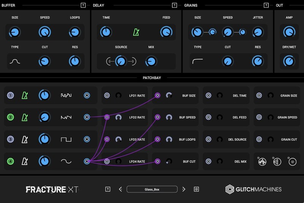This screenshot has width=304, height=203.
Task: Click LFO 3 output jack
Action: coord(87,139)
